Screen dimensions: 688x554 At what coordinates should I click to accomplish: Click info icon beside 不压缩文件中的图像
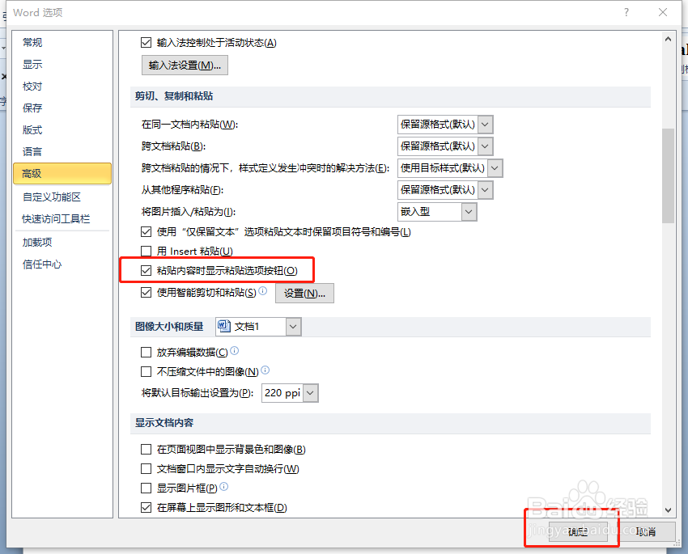(265, 370)
